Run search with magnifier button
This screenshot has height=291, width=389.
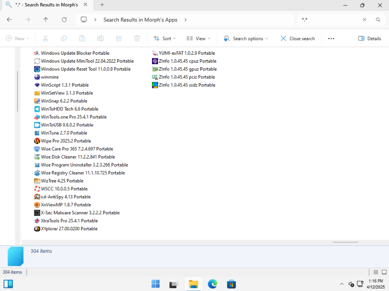pos(378,20)
